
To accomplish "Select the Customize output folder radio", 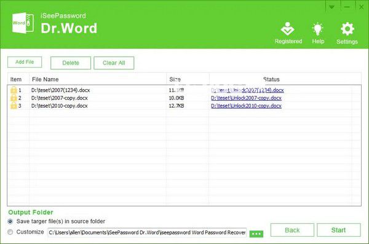I will click(10, 232).
